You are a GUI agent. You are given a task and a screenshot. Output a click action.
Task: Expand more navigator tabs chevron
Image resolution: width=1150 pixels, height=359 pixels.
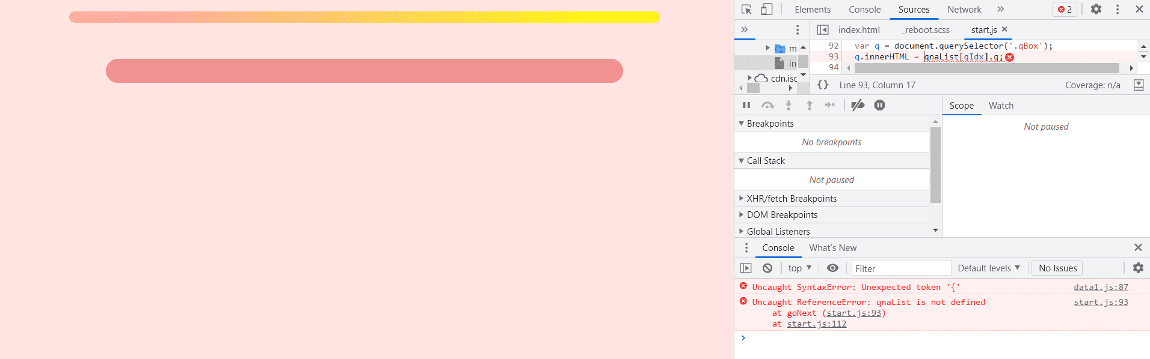(x=744, y=29)
